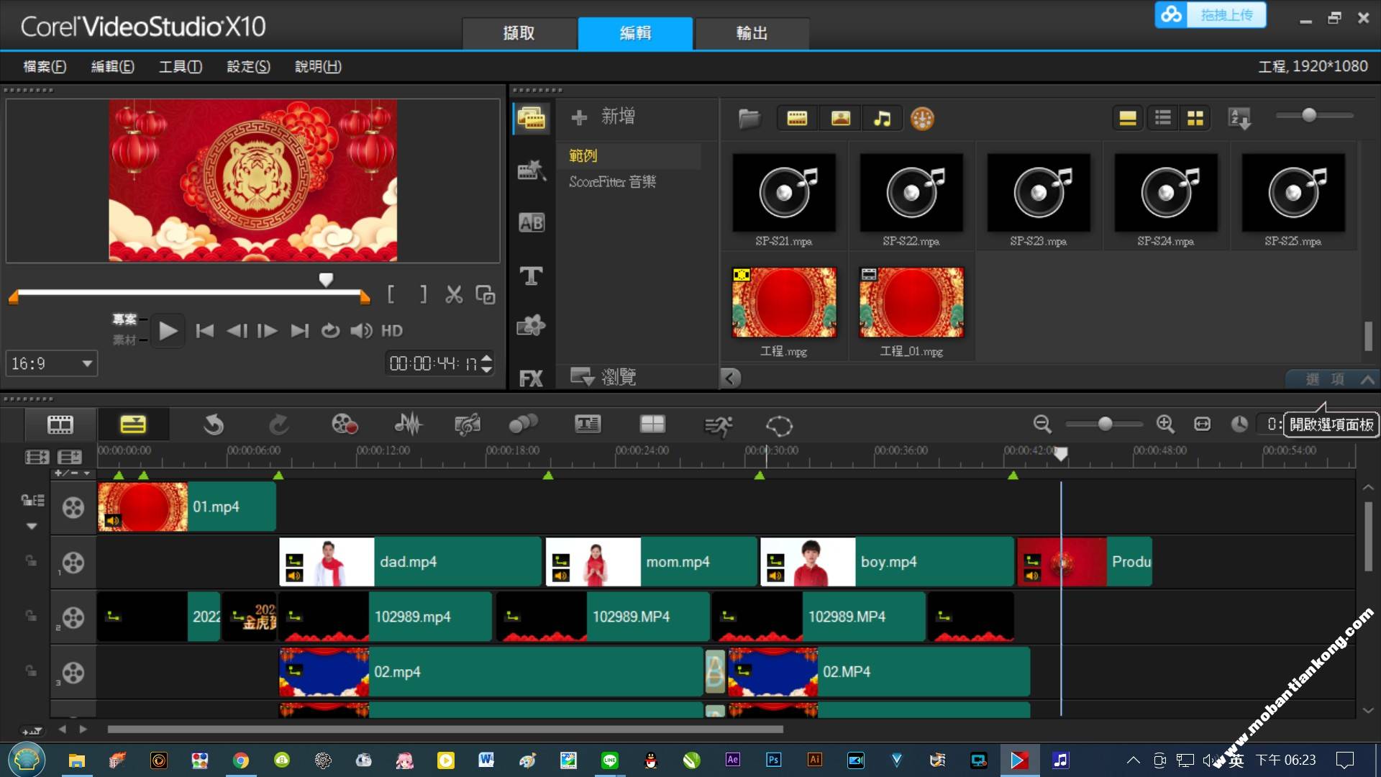Click the orange film reel library icon

[922, 119]
